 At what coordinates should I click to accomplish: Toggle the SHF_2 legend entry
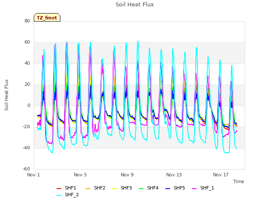point(67,195)
